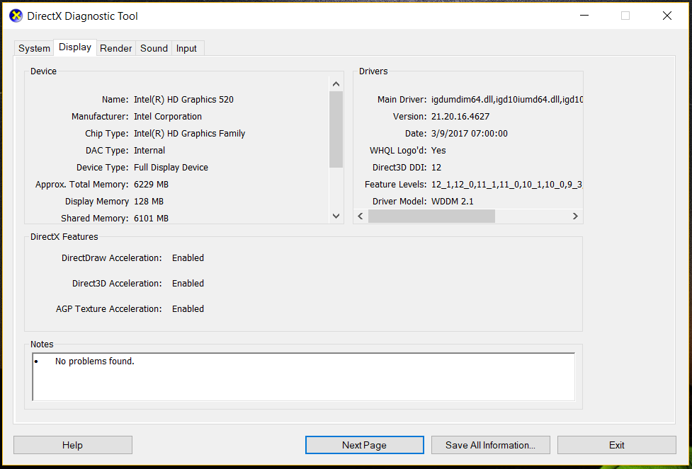
Task: Switch to the System tab
Action: tap(34, 48)
